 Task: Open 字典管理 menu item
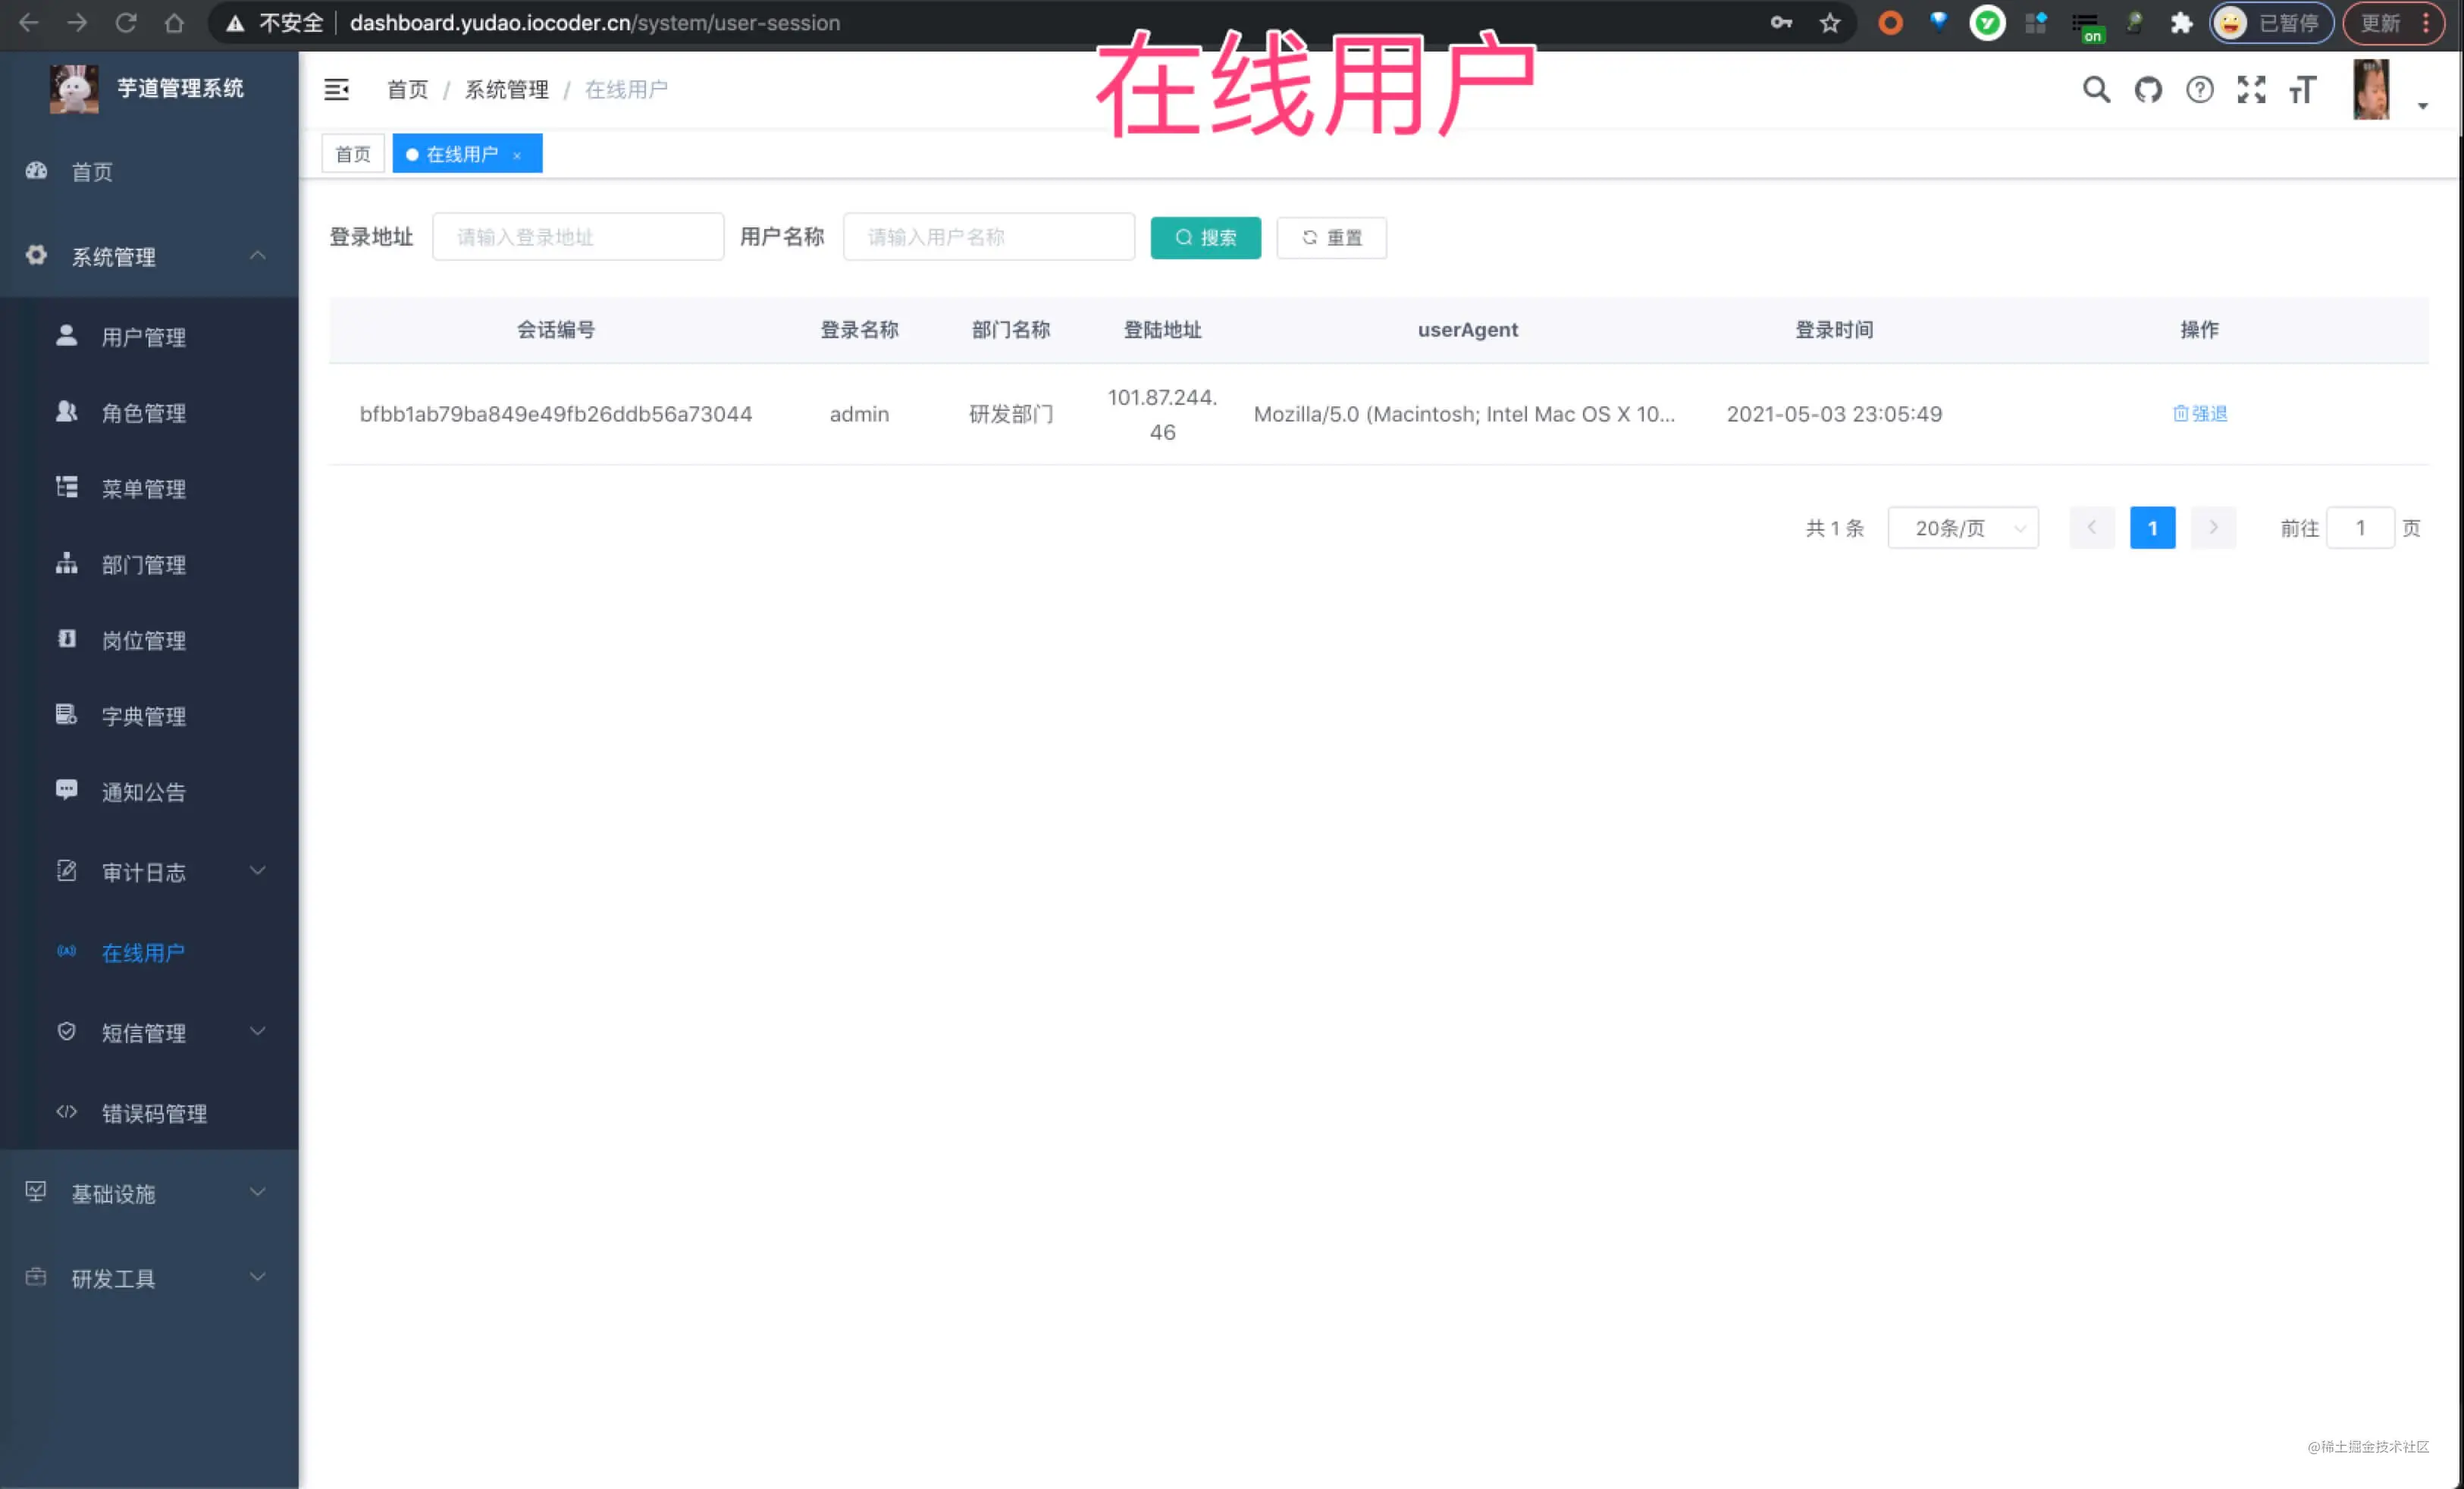[x=149, y=717]
